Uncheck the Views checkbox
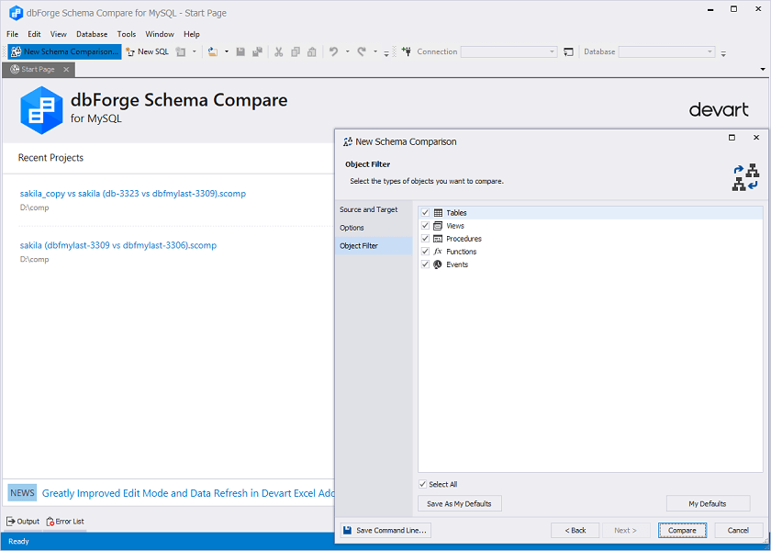Image resolution: width=771 pixels, height=551 pixels. [425, 225]
